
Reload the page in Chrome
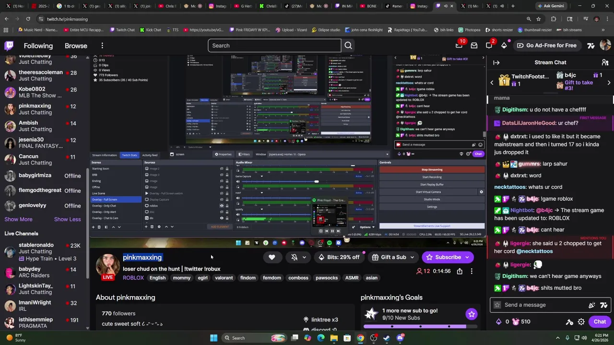click(28, 19)
